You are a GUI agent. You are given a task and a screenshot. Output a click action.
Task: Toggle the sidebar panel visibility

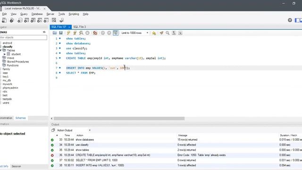pyautogui.click(x=297, y=20)
